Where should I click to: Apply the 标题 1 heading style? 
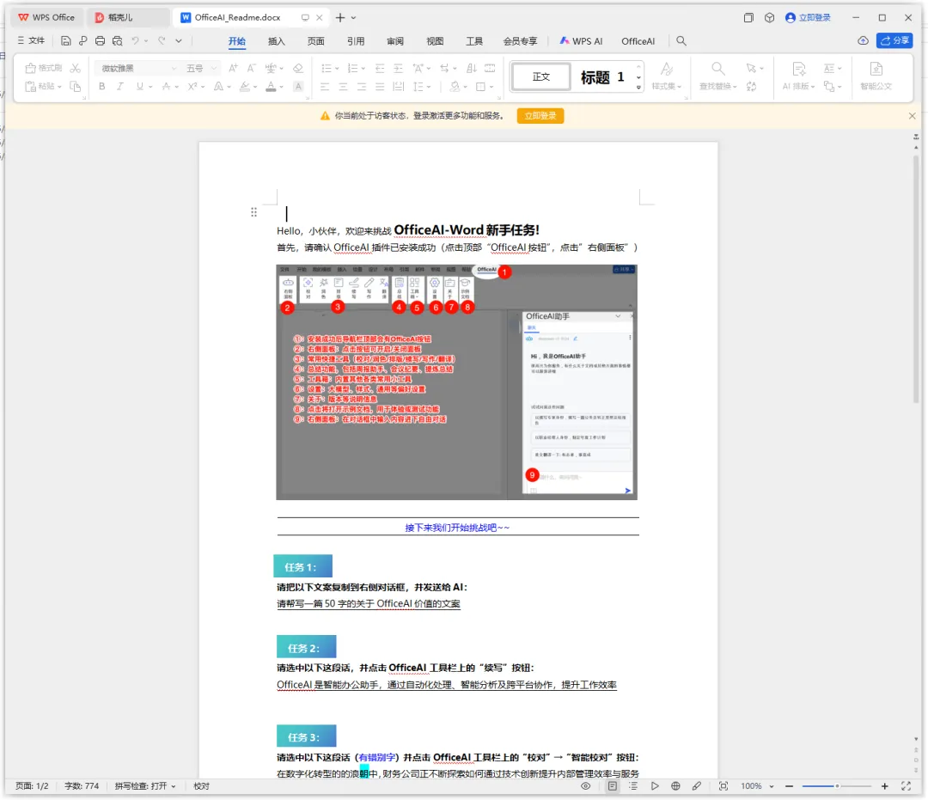[x=602, y=76]
